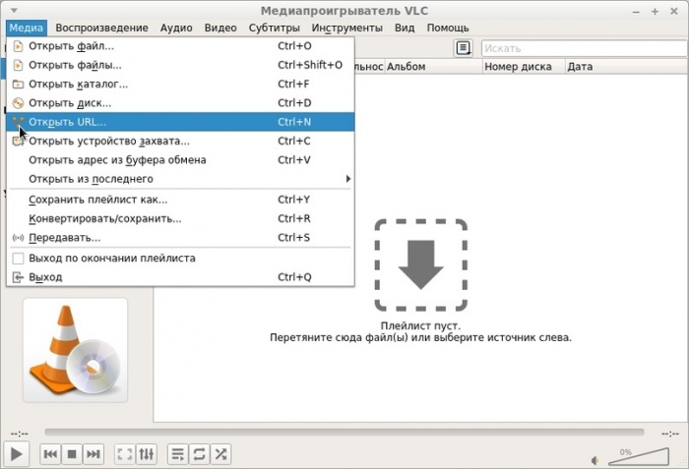Sort by 'Номер диска' column header
The width and height of the screenshot is (689, 469).
524,67
